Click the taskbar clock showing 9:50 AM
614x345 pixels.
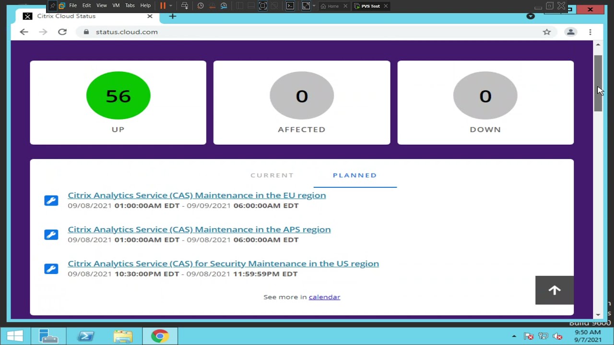(x=588, y=336)
